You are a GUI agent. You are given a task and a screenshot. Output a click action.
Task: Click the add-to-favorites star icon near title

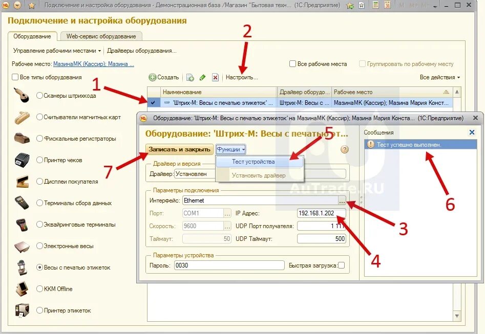tap(350, 5)
